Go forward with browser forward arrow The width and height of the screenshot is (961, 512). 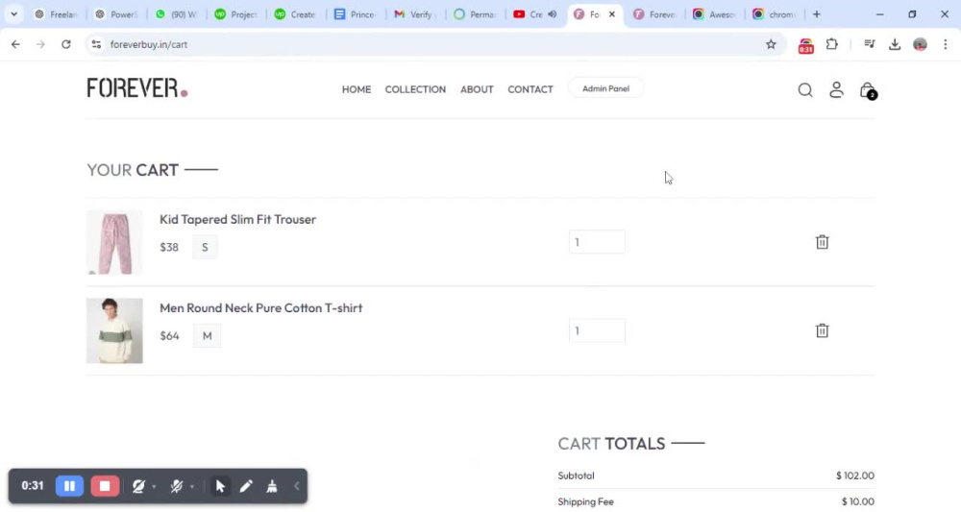[40, 44]
